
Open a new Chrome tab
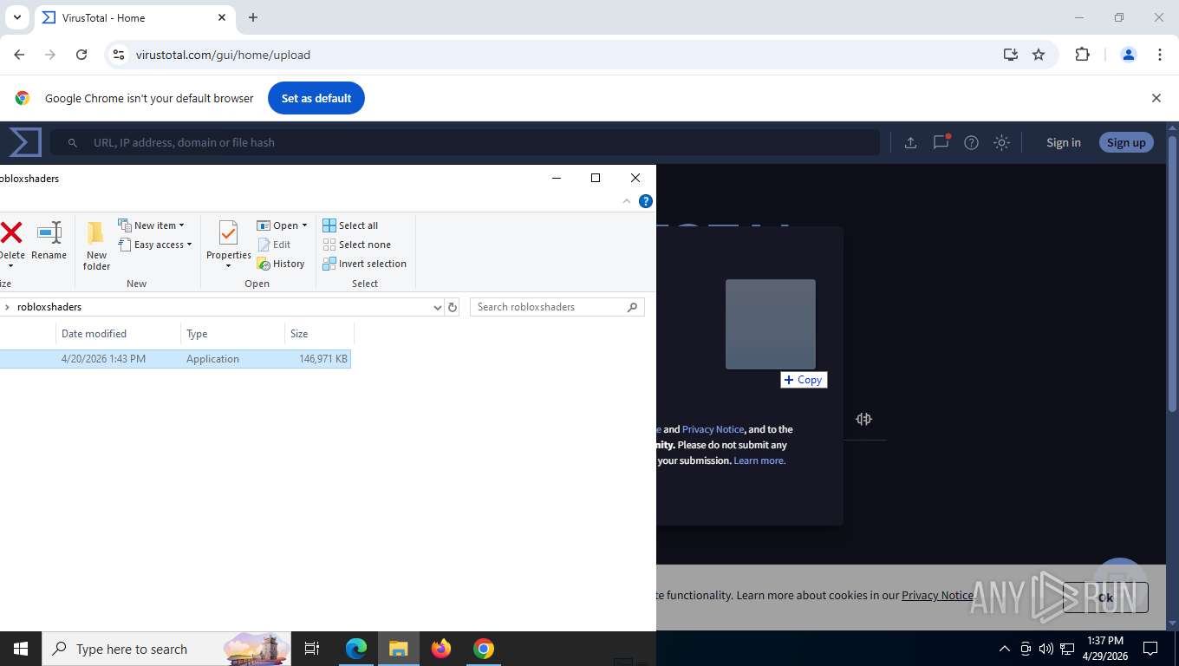(253, 17)
